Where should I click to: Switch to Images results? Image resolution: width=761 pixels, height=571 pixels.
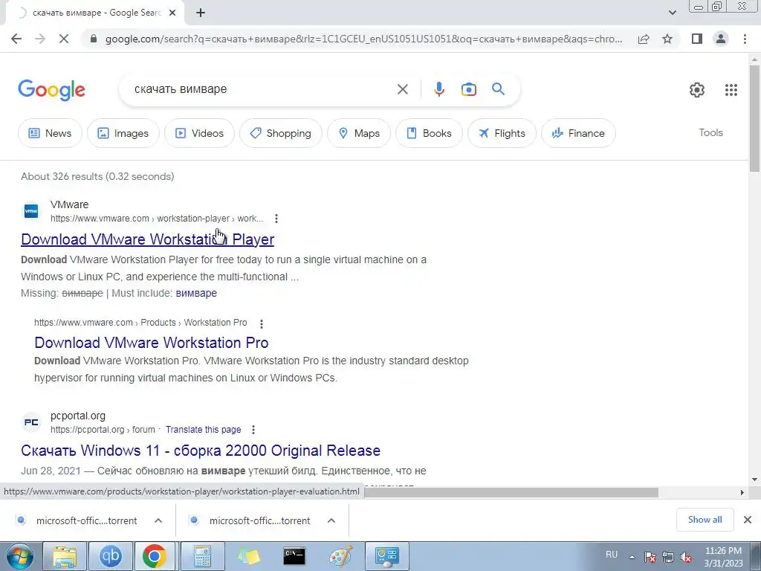(x=123, y=133)
